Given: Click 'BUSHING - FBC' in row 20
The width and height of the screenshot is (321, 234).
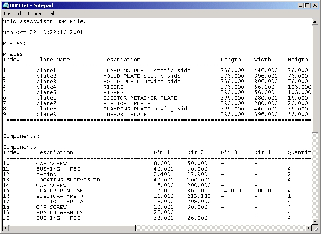Looking at the screenshot, I should [x=58, y=218].
